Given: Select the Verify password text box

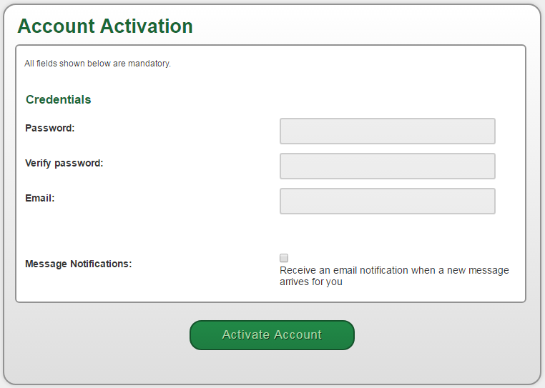Looking at the screenshot, I should point(388,166).
